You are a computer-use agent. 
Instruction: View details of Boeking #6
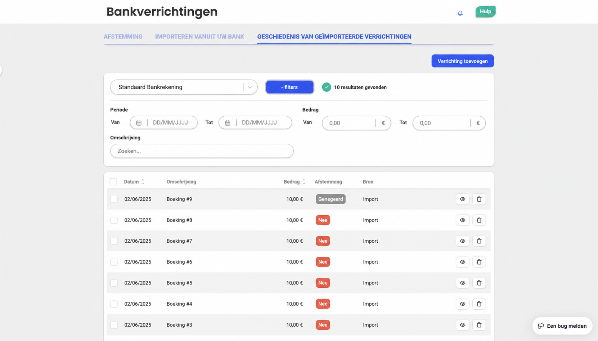point(463,262)
